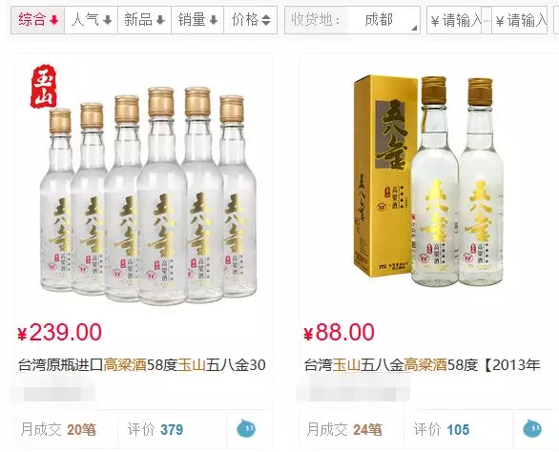Click the dropdown triangle beside 成都

click(x=414, y=28)
